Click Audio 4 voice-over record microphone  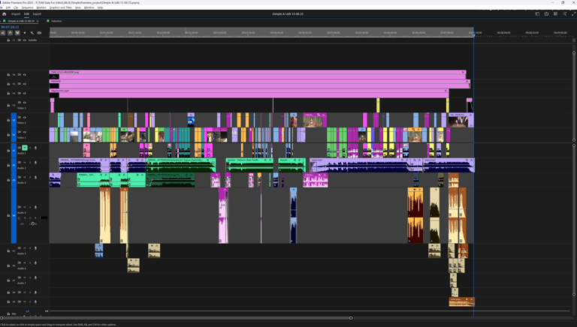pyautogui.click(x=36, y=207)
